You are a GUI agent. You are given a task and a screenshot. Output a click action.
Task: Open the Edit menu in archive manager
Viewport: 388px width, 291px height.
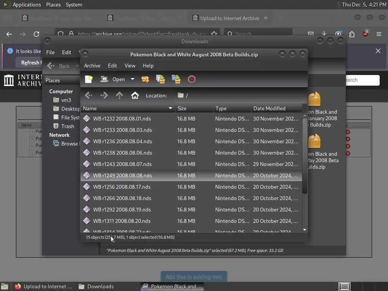click(x=112, y=66)
